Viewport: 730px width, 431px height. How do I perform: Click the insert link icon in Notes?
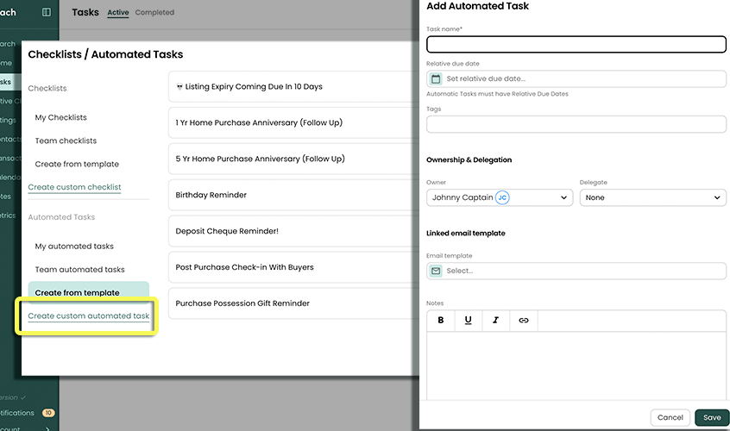click(x=523, y=320)
